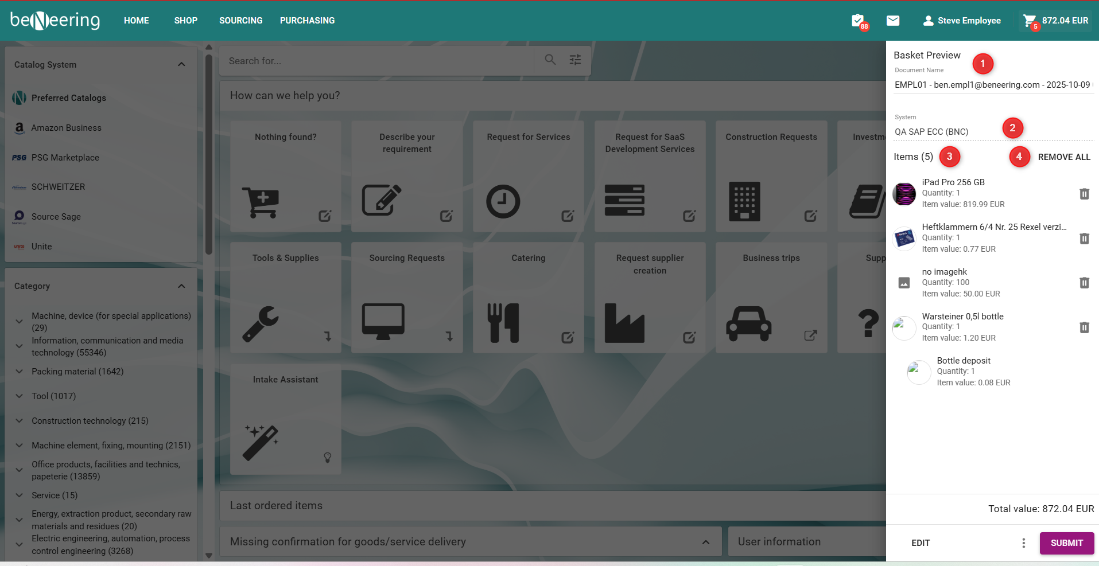This screenshot has height=566, width=1099.
Task: Delete iPad Pro 256 GB from basket
Action: [1084, 194]
